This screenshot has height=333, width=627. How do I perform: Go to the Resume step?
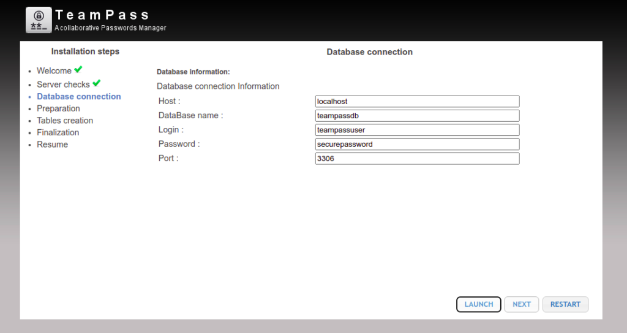point(53,144)
